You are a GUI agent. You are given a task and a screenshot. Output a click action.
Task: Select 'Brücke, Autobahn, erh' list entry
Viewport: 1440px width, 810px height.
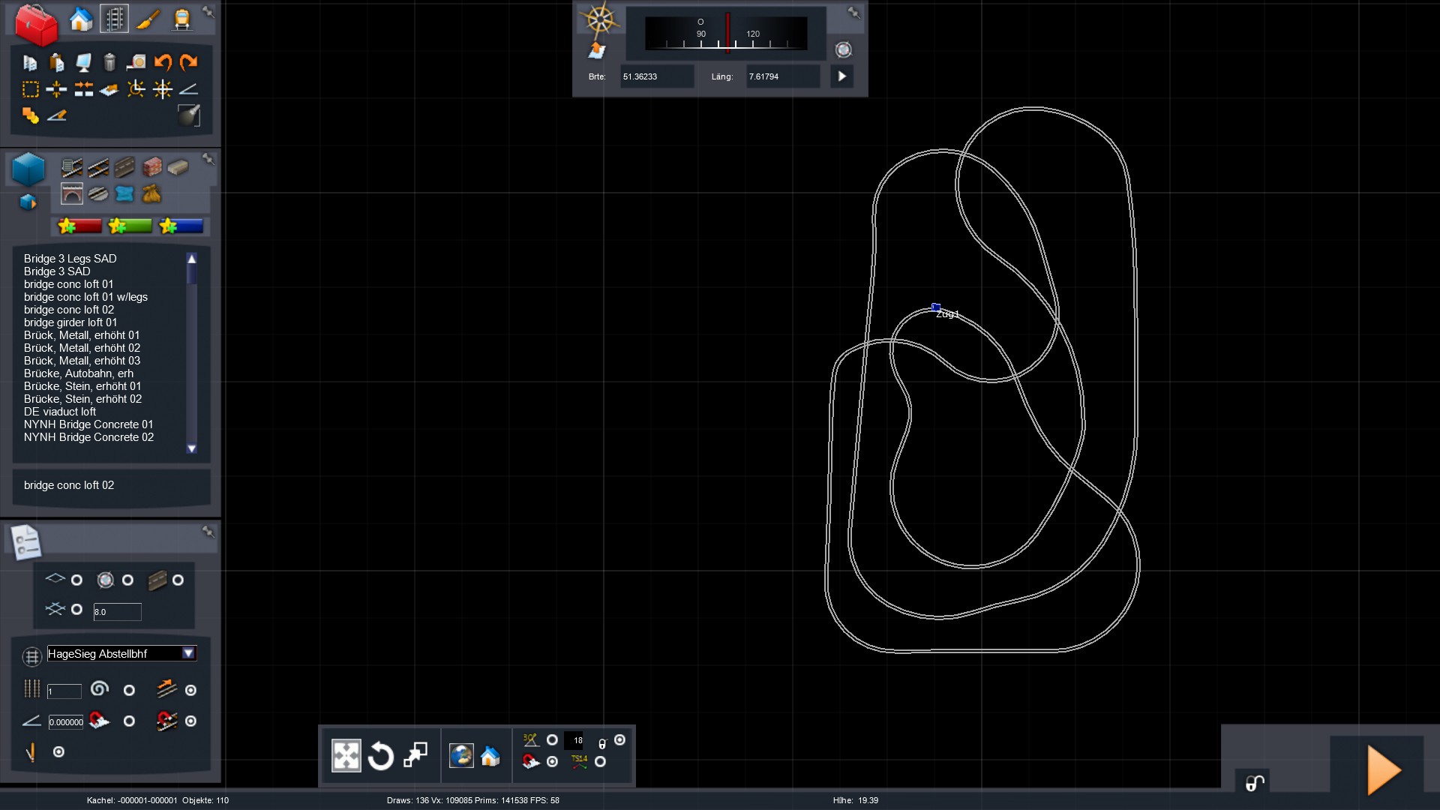click(x=79, y=373)
